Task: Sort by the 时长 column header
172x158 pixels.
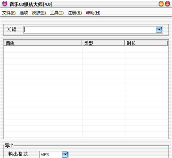Action: click(146, 43)
